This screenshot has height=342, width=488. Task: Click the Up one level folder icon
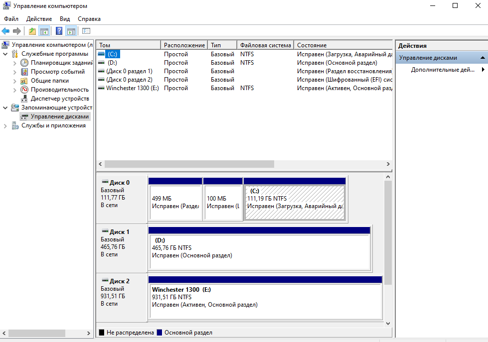click(32, 31)
